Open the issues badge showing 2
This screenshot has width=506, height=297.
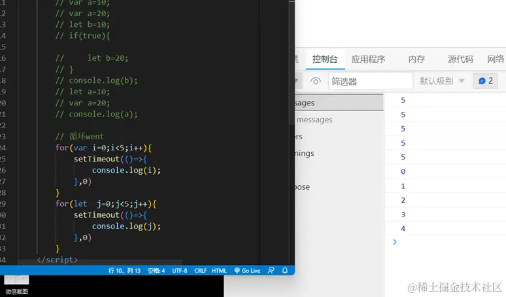click(x=485, y=80)
